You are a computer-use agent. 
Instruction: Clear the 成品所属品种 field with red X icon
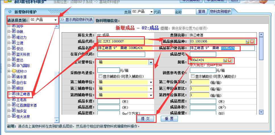(252, 42)
